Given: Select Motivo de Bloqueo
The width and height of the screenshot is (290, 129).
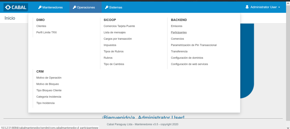Looking at the screenshot, I should pyautogui.click(x=48, y=84).
